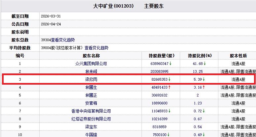Select the 主要股东 heading text
The width and height of the screenshot is (256, 137).
(154, 6)
